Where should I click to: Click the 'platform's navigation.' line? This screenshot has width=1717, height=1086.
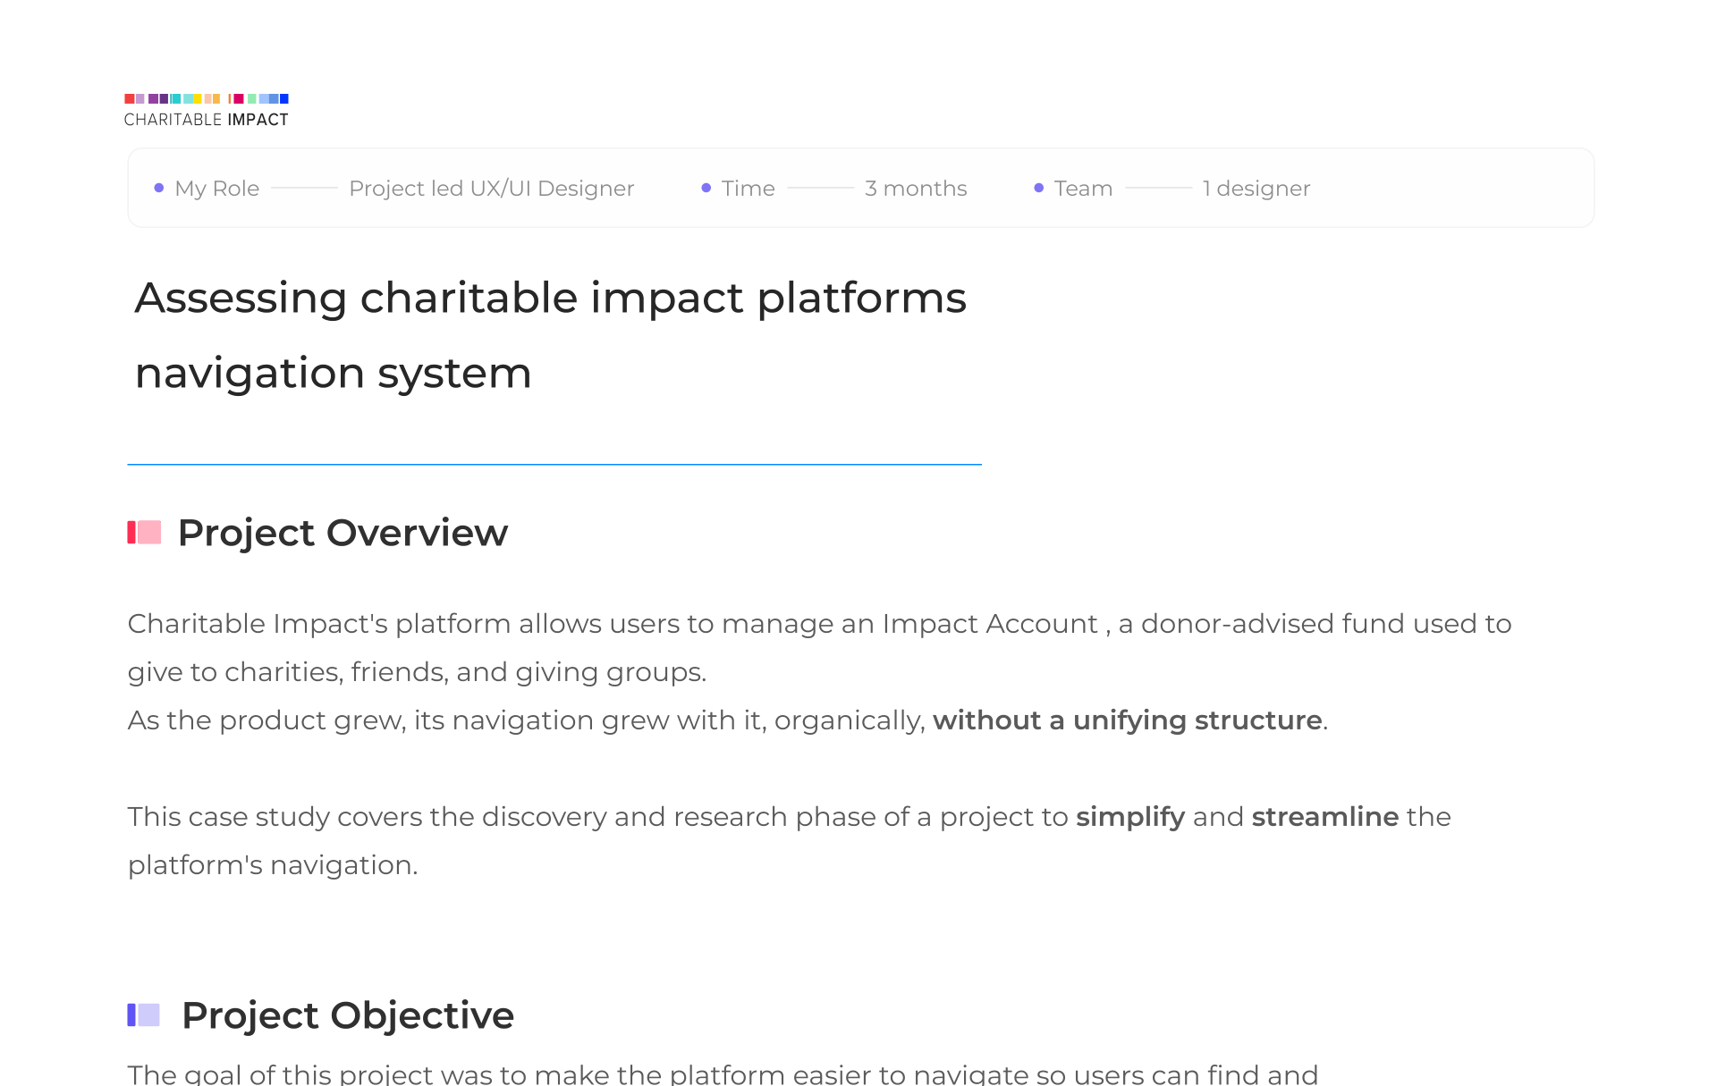273,865
